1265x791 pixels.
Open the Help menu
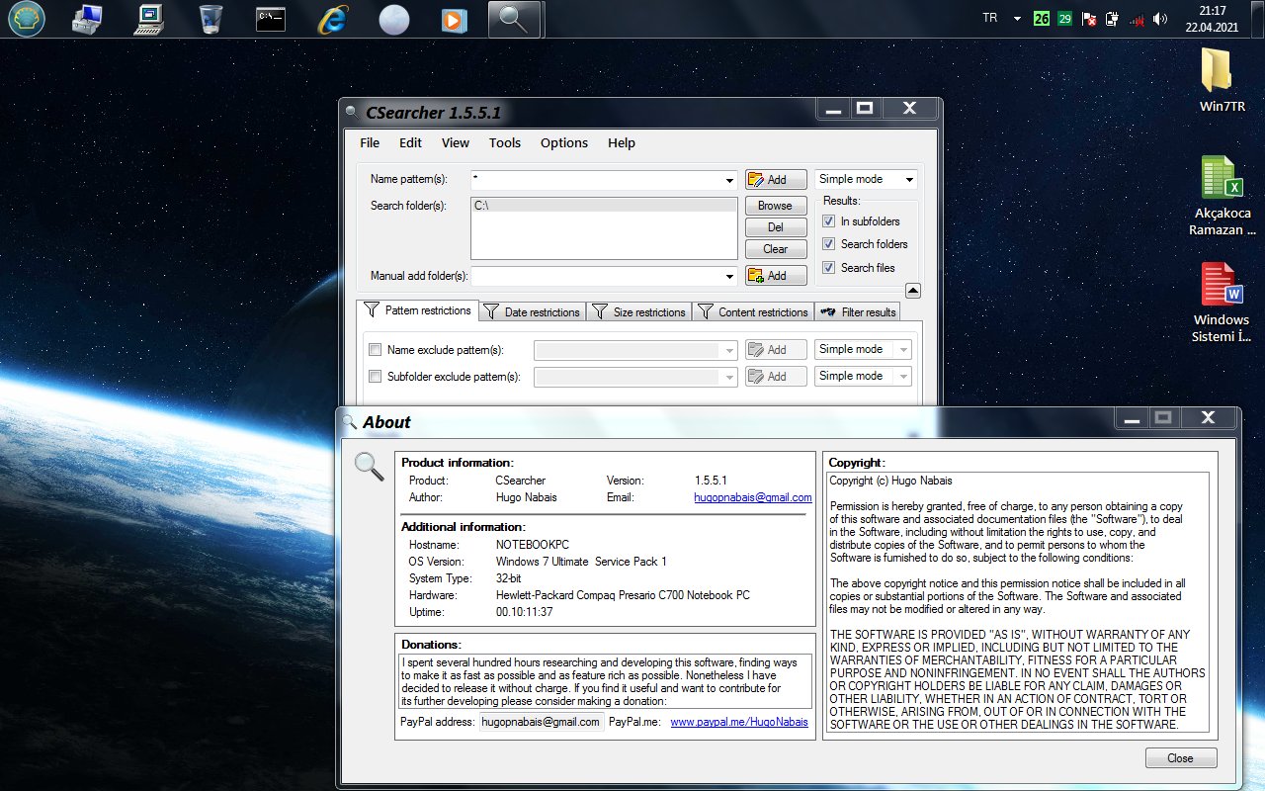tap(622, 142)
